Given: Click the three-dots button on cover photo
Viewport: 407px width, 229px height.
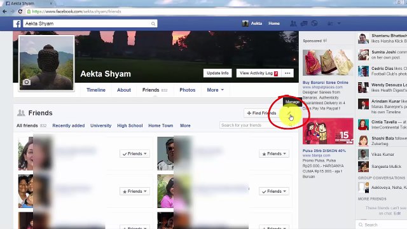Looking at the screenshot, I should point(287,73).
